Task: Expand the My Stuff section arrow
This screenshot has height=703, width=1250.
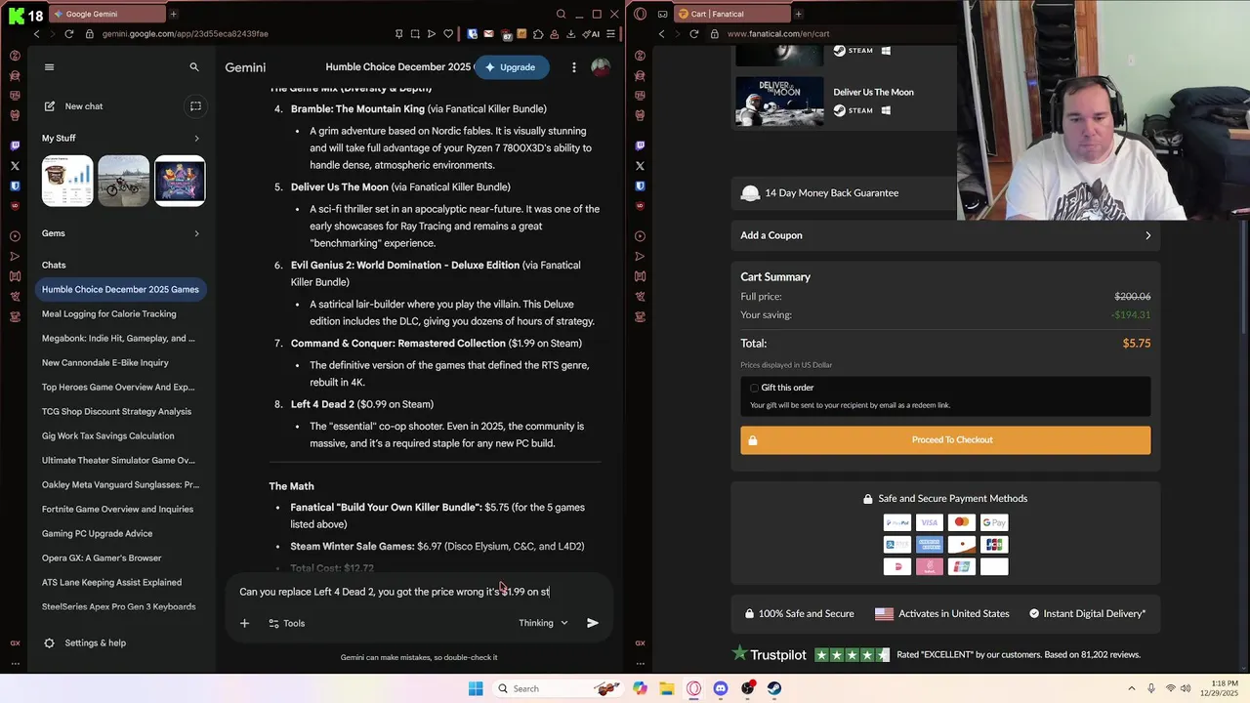Action: tap(196, 139)
